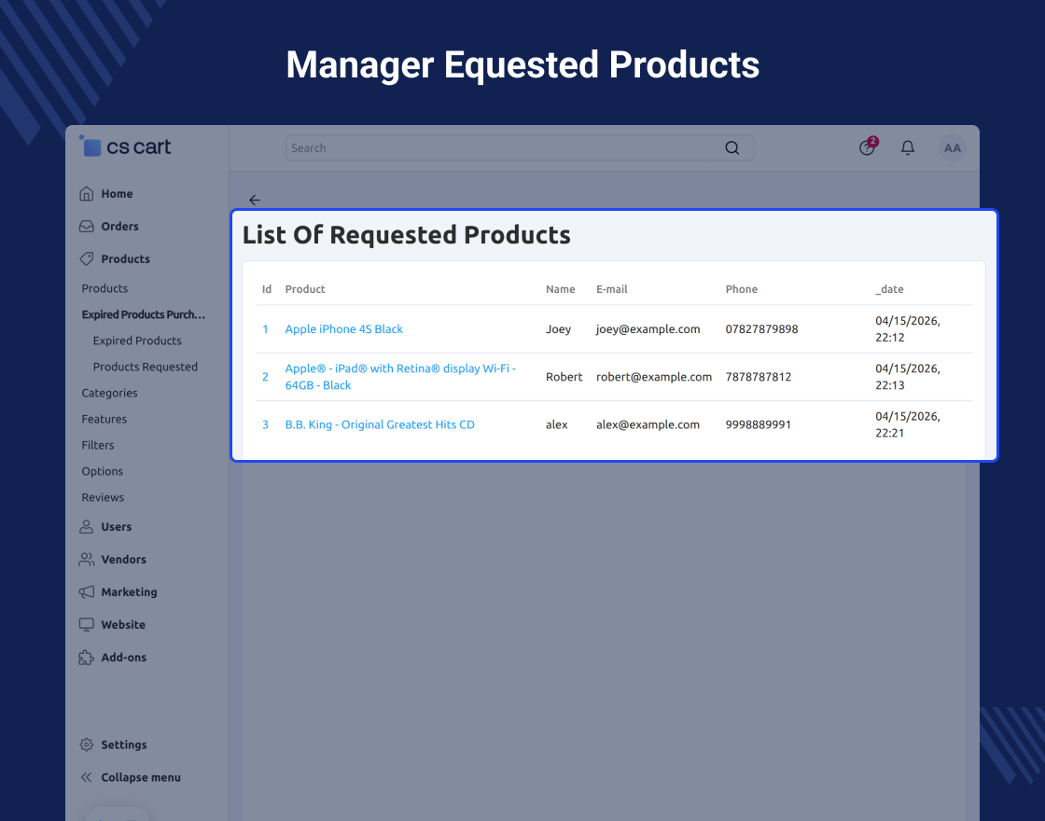This screenshot has width=1045, height=821.
Task: Expand the Expired Products Purch… entry
Action: point(144,314)
